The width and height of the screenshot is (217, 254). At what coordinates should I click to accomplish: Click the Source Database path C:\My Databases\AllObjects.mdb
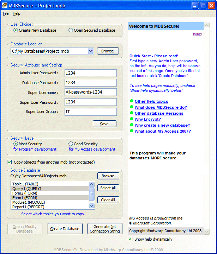[x=38, y=176]
